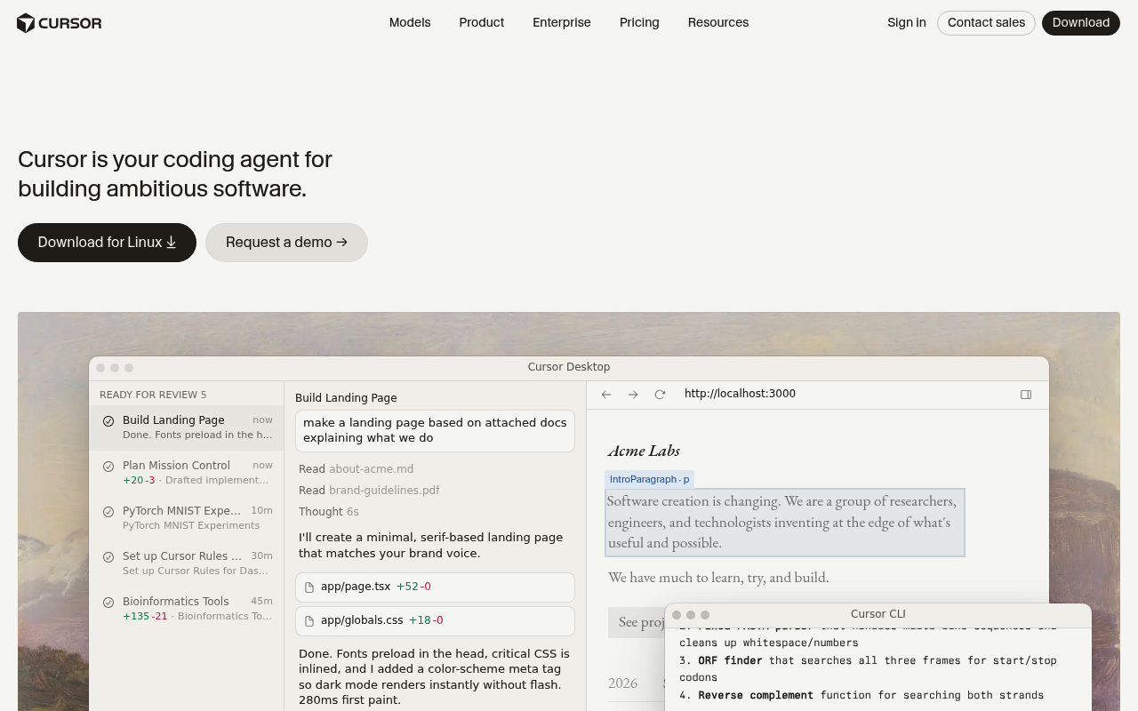Click the Acme Labs heading in preview
The image size is (1138, 711).
(x=644, y=451)
